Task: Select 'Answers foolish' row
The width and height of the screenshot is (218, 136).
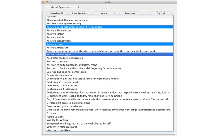Action: 110,34
